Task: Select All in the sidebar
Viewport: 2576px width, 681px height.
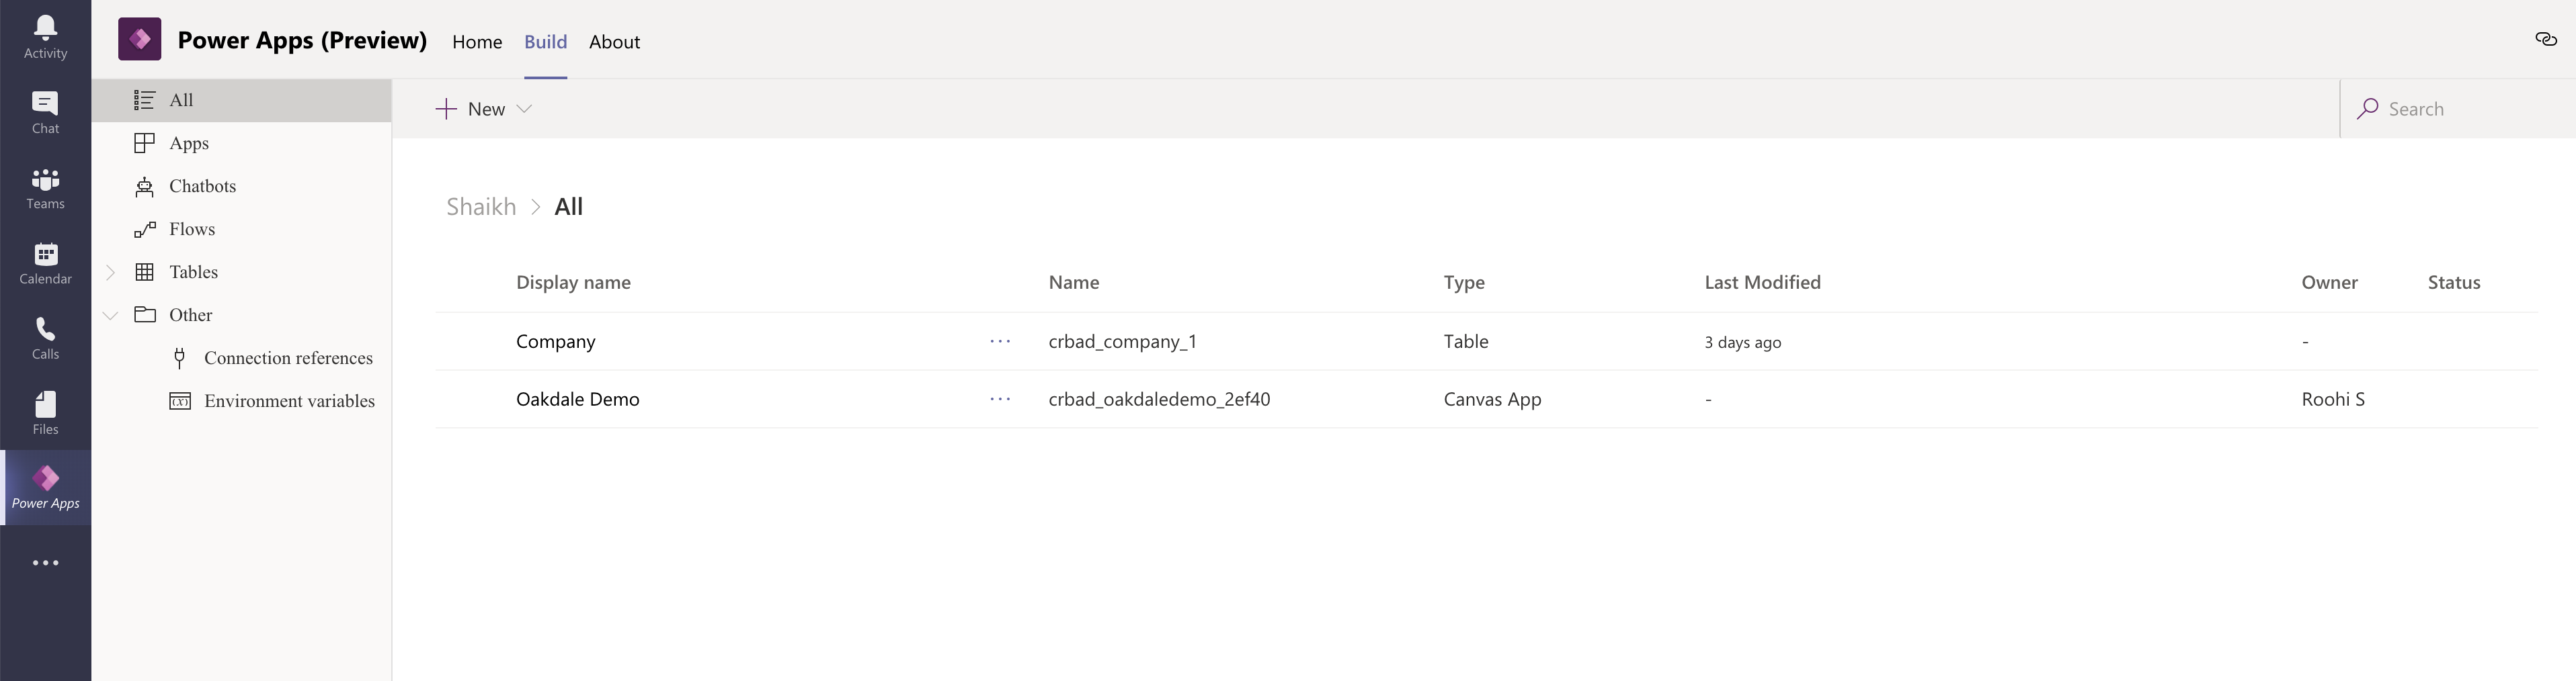Action: [x=241, y=100]
